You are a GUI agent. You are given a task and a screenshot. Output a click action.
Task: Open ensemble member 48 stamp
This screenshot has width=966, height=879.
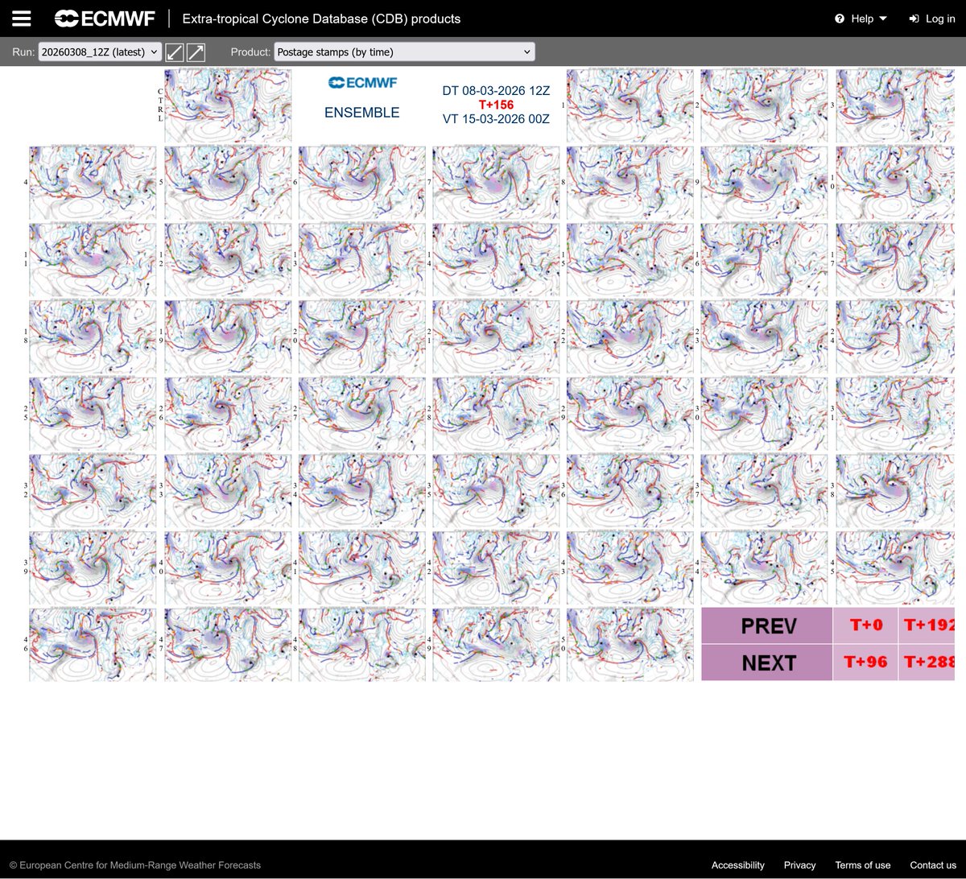click(x=362, y=646)
